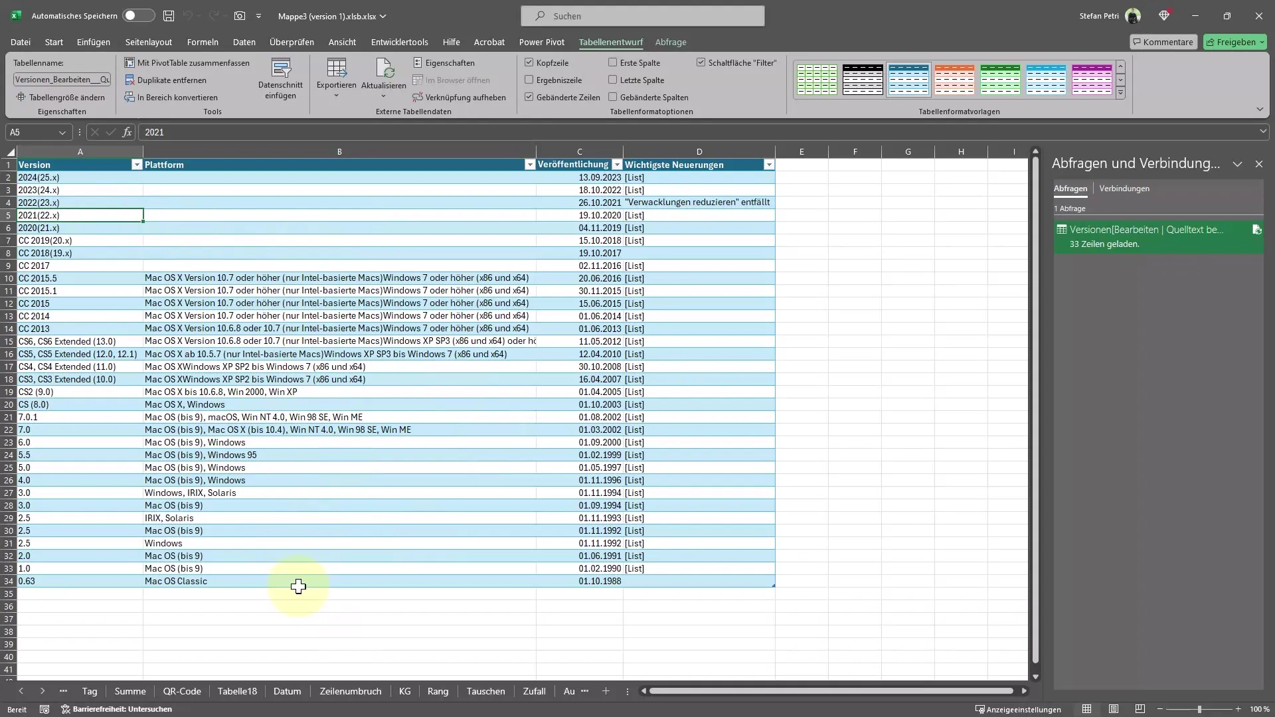Click the select-all corner triangle of the grid
The image size is (1275, 717).
[9, 152]
